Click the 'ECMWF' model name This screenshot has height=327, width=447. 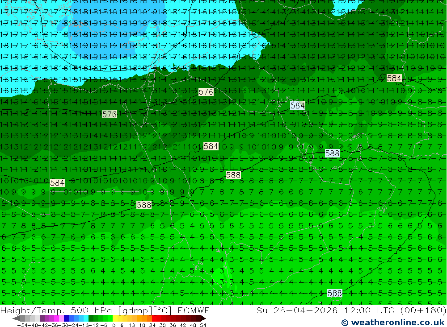[x=194, y=310]
